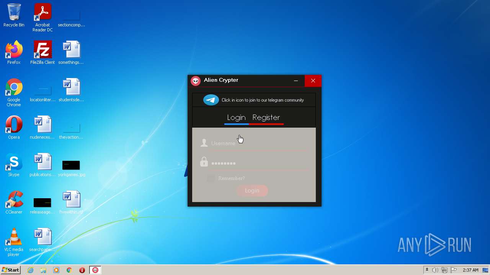Tick the Remember? checkbox
Image resolution: width=490 pixels, height=275 pixels.
[211, 178]
